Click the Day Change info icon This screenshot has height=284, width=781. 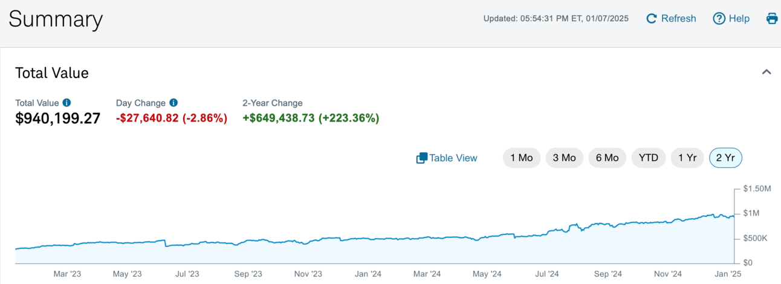(173, 103)
